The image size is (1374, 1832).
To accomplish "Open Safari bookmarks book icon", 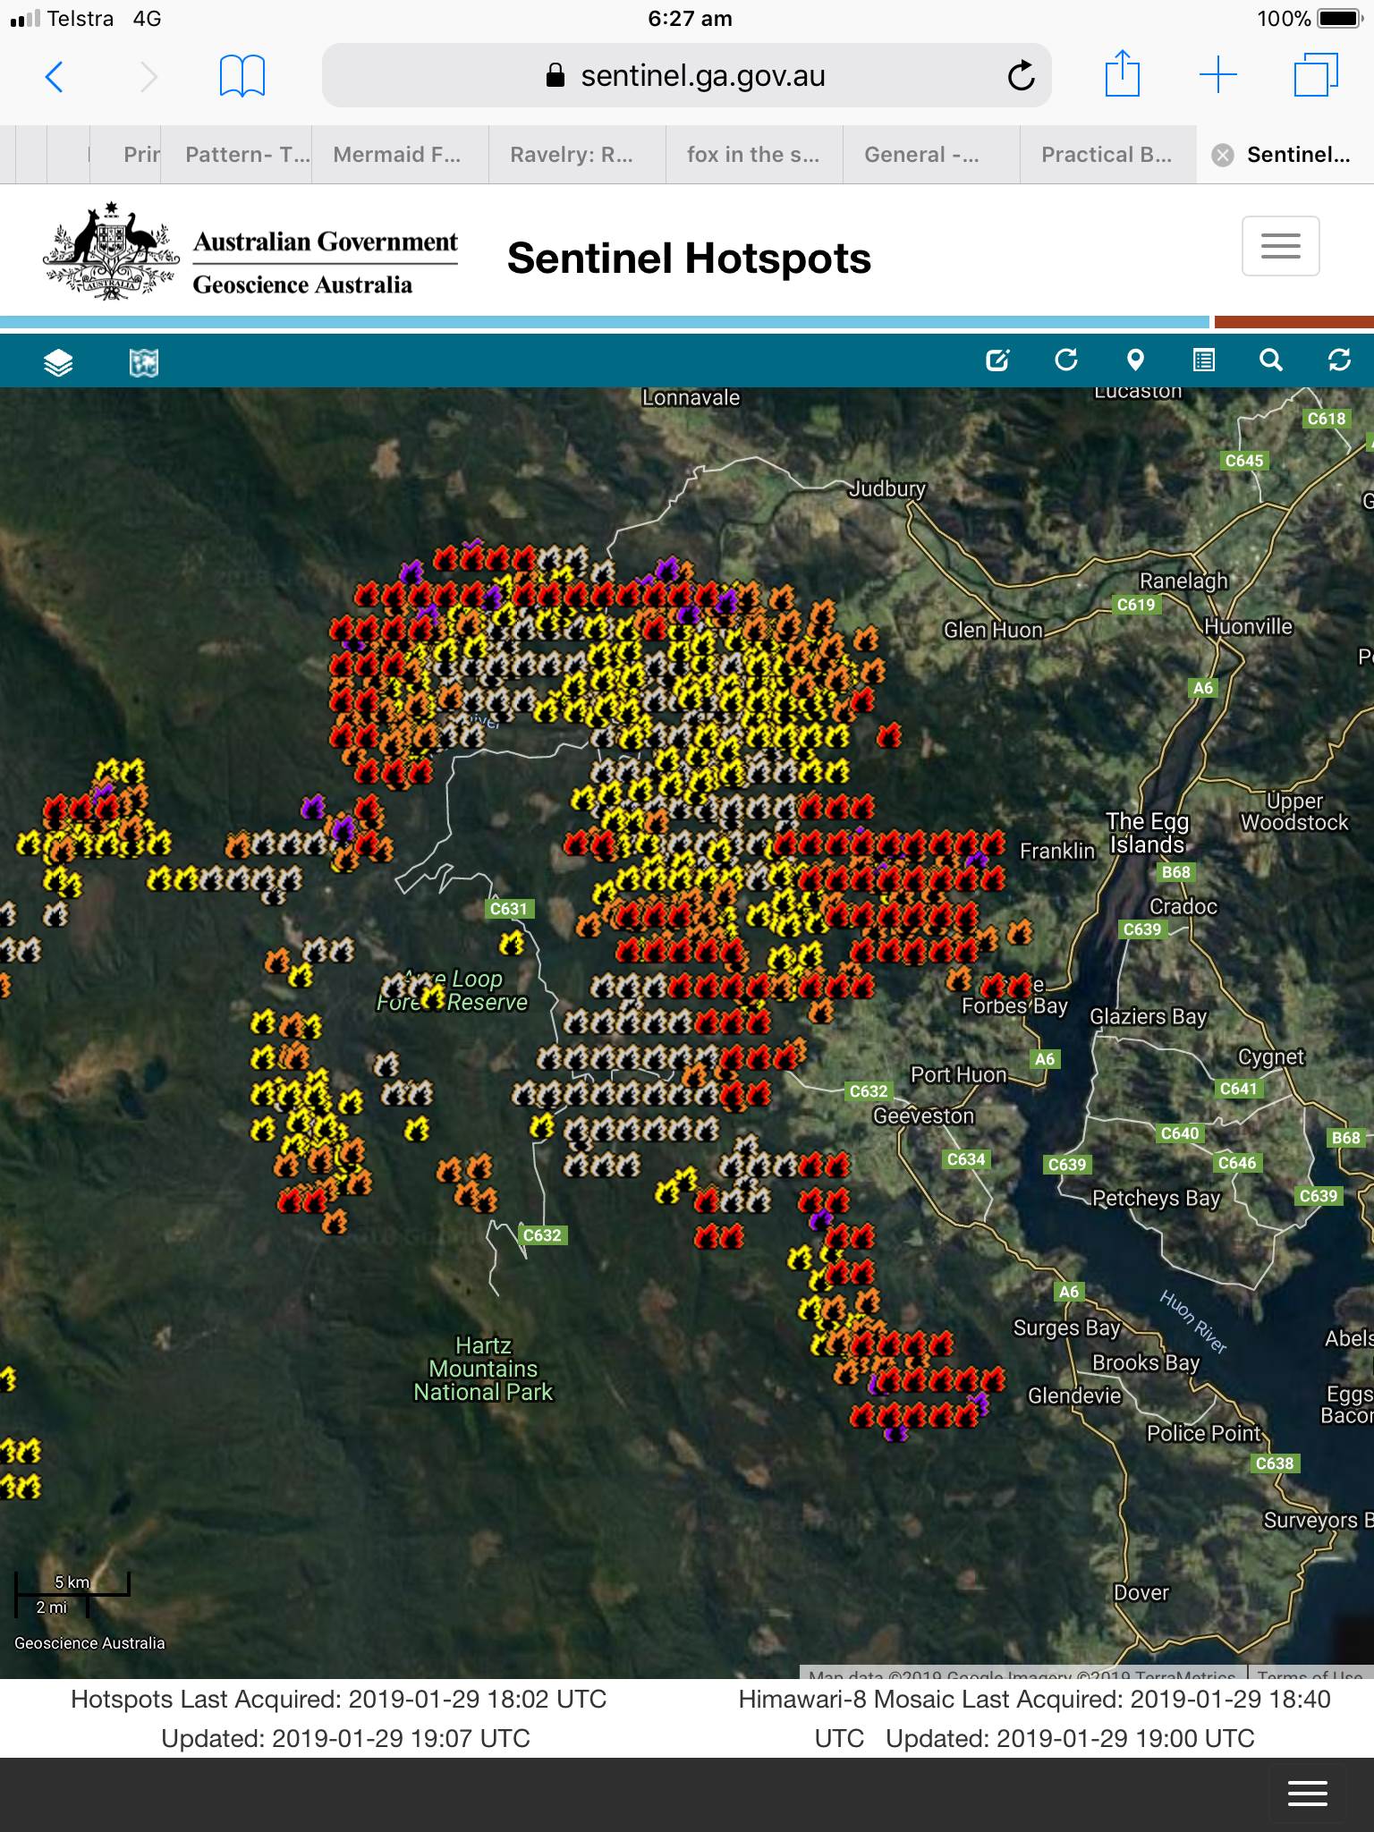I will click(242, 76).
